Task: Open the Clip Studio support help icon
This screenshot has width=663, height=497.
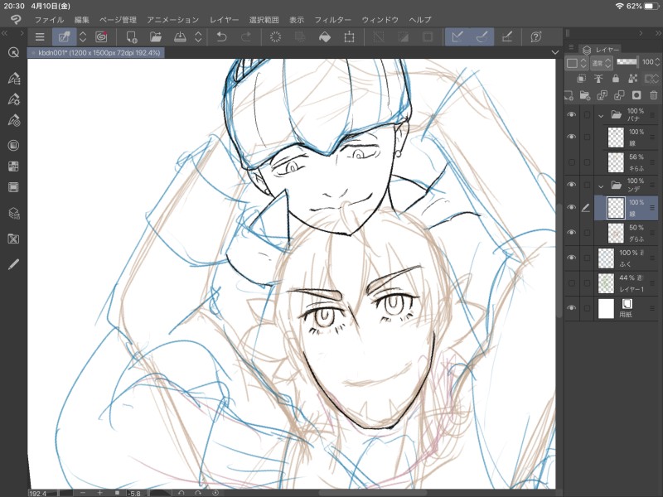Action: [536, 37]
